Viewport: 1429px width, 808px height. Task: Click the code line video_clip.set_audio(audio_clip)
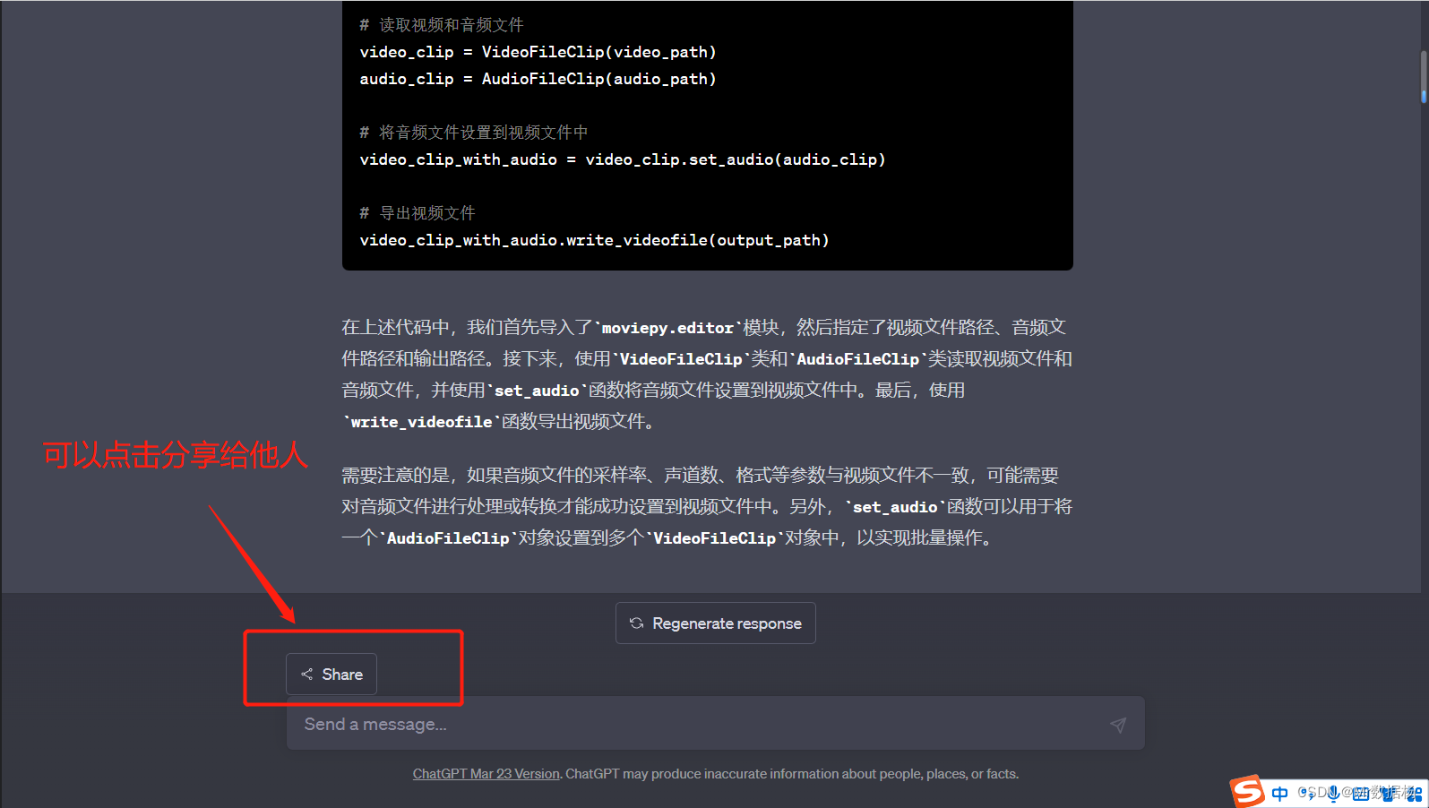(x=623, y=159)
